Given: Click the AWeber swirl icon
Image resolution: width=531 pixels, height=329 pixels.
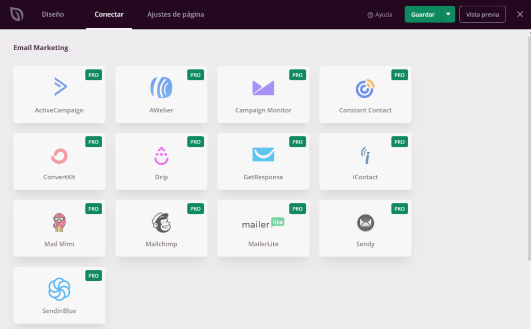Looking at the screenshot, I should (x=161, y=87).
